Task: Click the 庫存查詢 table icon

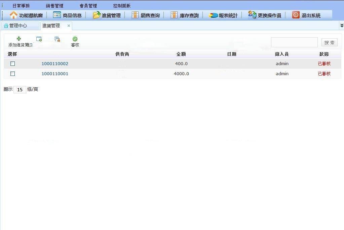Action: pyautogui.click(x=174, y=15)
